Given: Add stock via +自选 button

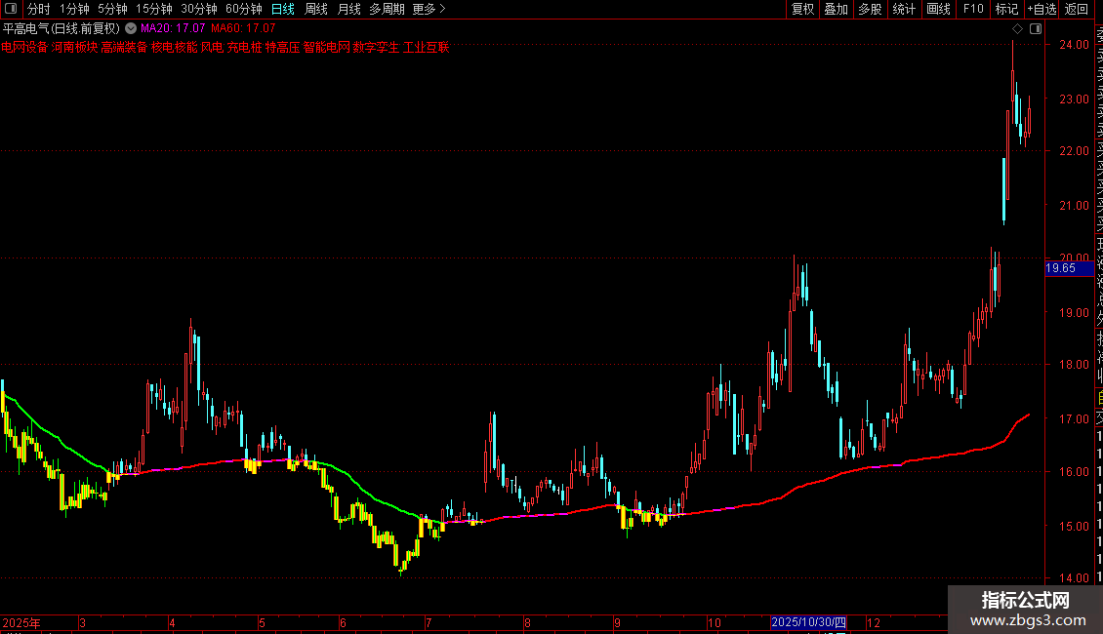Looking at the screenshot, I should (1042, 9).
